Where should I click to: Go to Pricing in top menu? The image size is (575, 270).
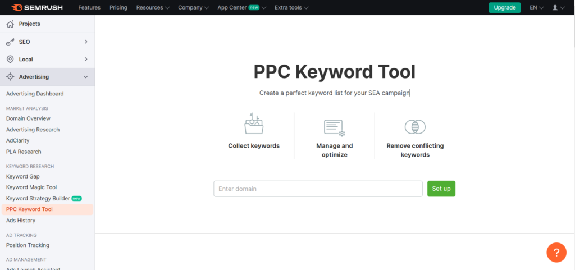118,7
